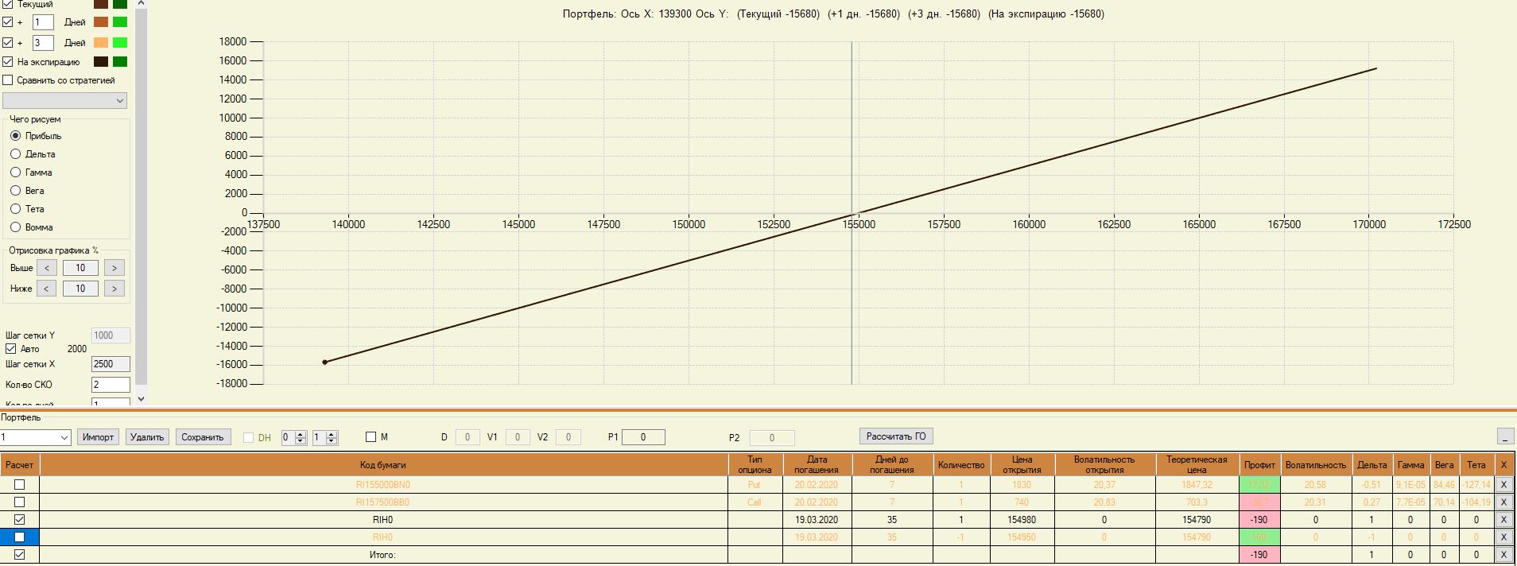Viewport: 1517px width, 566px height.
Task: Decrease the Выше percentage with the left arrow
Action: (x=47, y=268)
